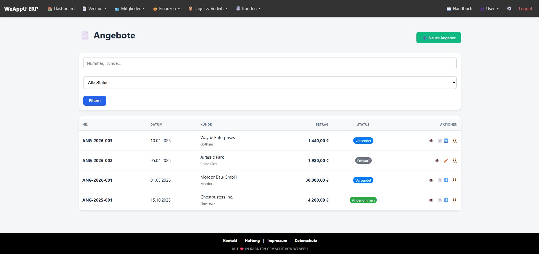Click the Angenommen status badge
This screenshot has width=539, height=254.
click(363, 200)
